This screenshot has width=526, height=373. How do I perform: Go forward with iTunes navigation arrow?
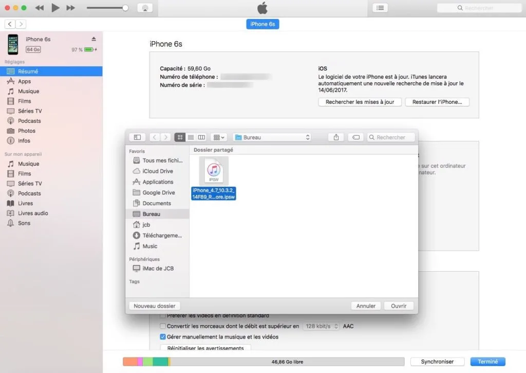click(21, 24)
